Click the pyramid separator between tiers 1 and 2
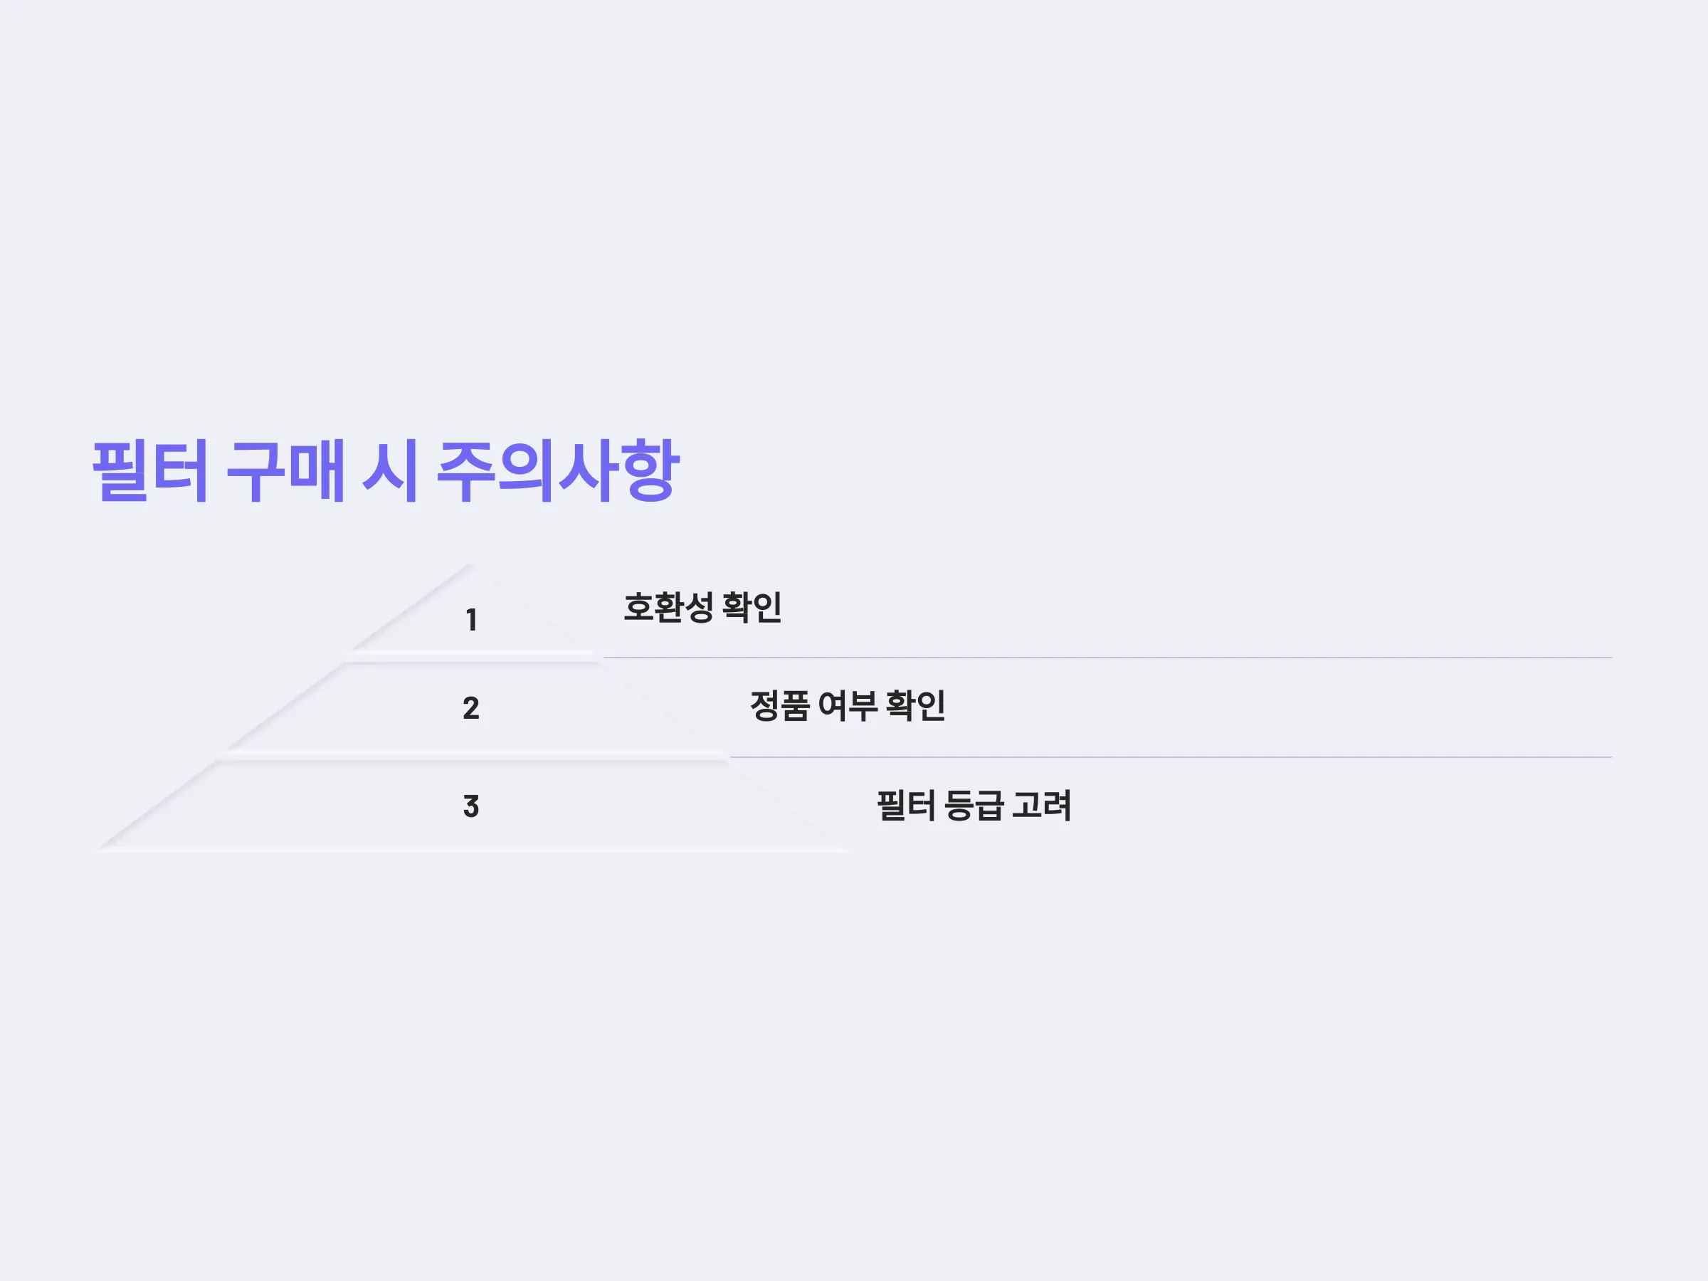The width and height of the screenshot is (1708, 1281). point(473,656)
